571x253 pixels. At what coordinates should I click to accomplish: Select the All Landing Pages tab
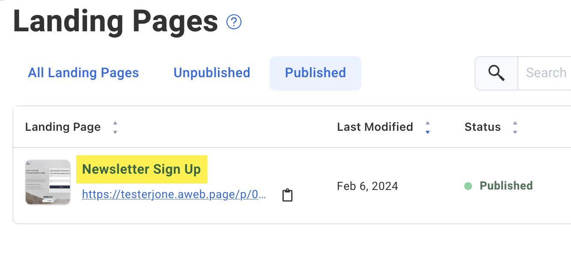(83, 73)
